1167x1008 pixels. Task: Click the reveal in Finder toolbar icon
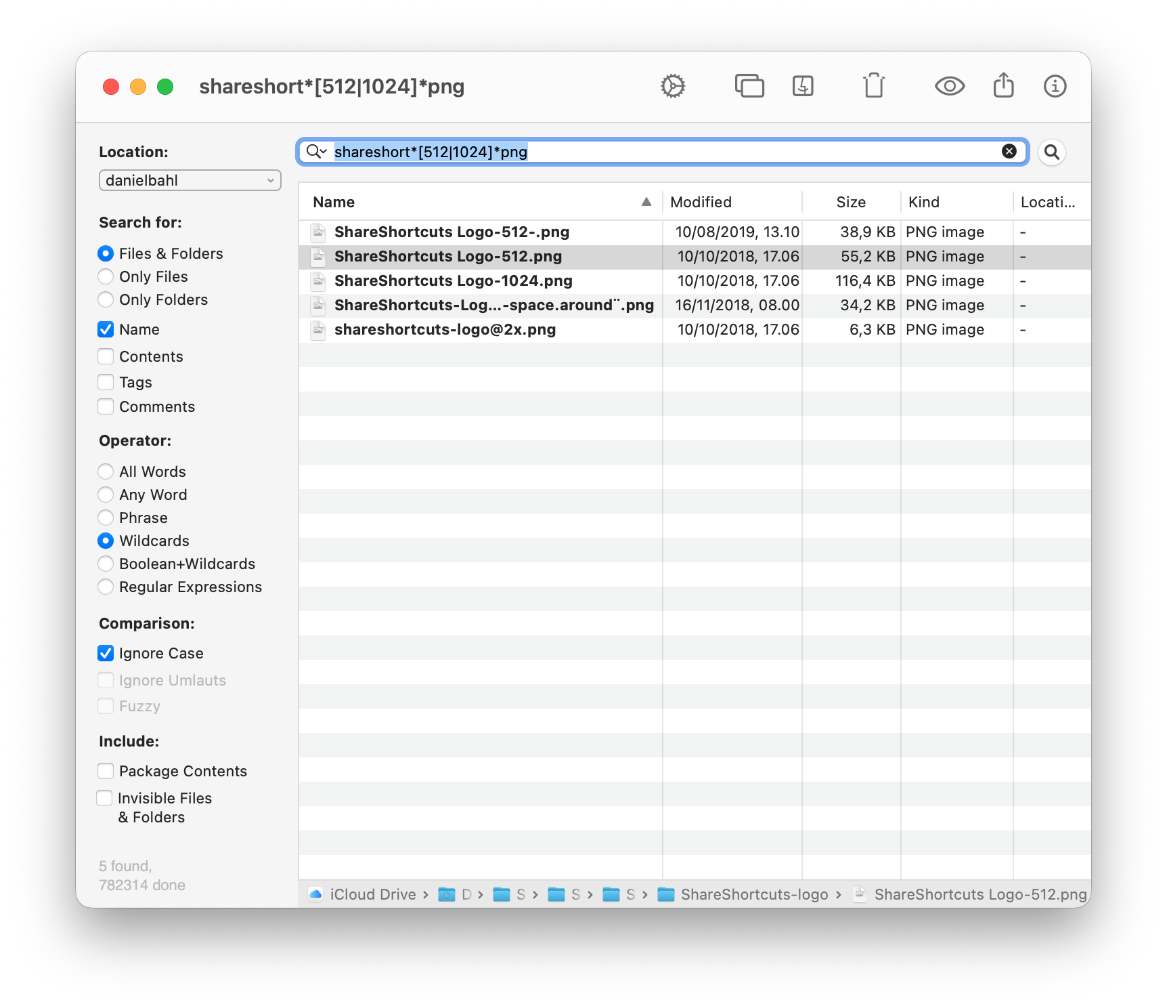click(x=803, y=86)
